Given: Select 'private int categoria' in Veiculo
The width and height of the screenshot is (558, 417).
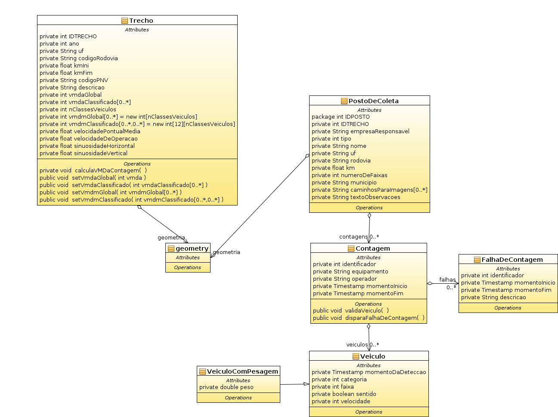Looking at the screenshot, I should (339, 380).
